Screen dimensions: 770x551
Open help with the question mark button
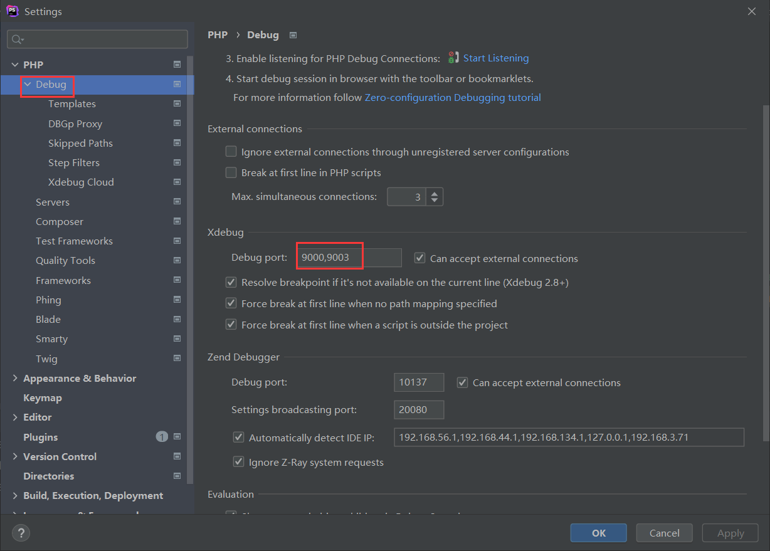click(x=21, y=533)
